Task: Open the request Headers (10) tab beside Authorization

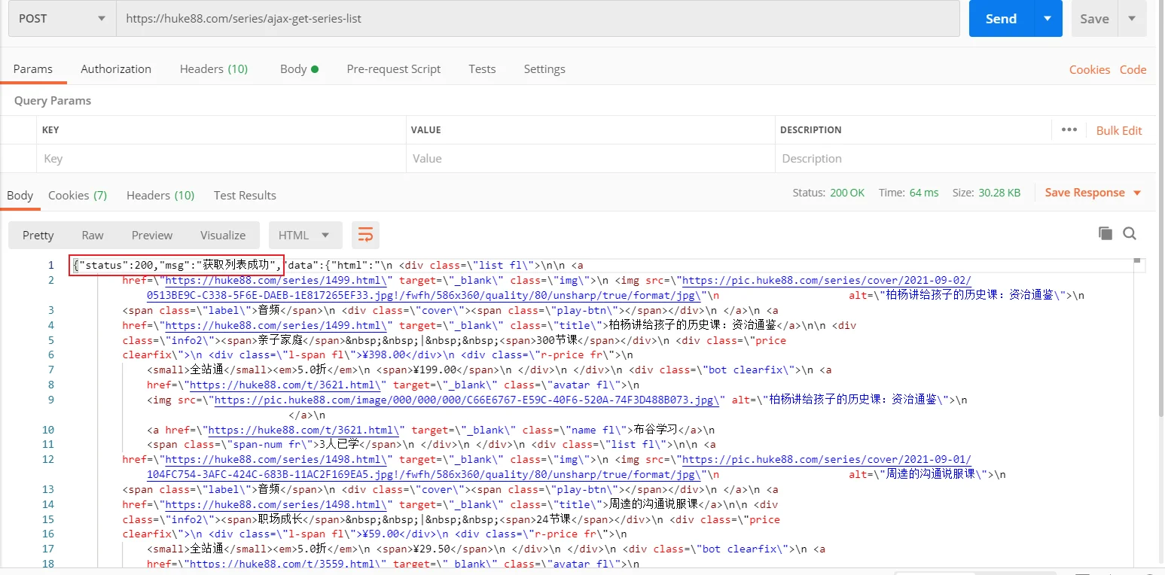Action: [x=214, y=68]
